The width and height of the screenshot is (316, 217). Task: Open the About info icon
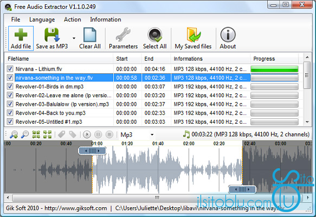click(x=228, y=35)
